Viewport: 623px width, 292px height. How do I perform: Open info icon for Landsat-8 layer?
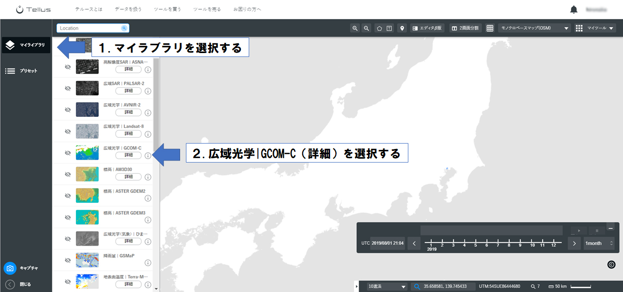point(148,134)
